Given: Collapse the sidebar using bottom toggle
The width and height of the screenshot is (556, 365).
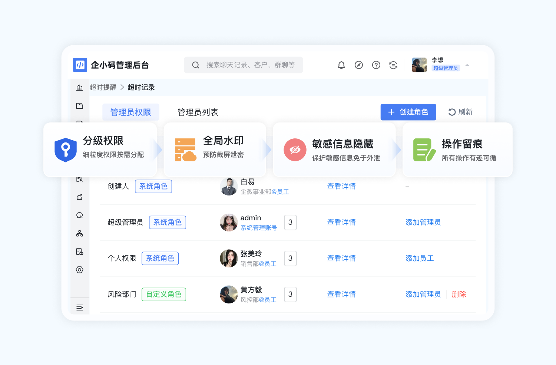Looking at the screenshot, I should pyautogui.click(x=79, y=307).
